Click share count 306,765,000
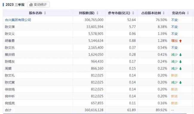194x114 pixels. point(94,20)
